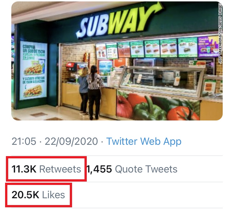Open the Subway store photo
This screenshot has height=209, width=234.
point(117,61)
